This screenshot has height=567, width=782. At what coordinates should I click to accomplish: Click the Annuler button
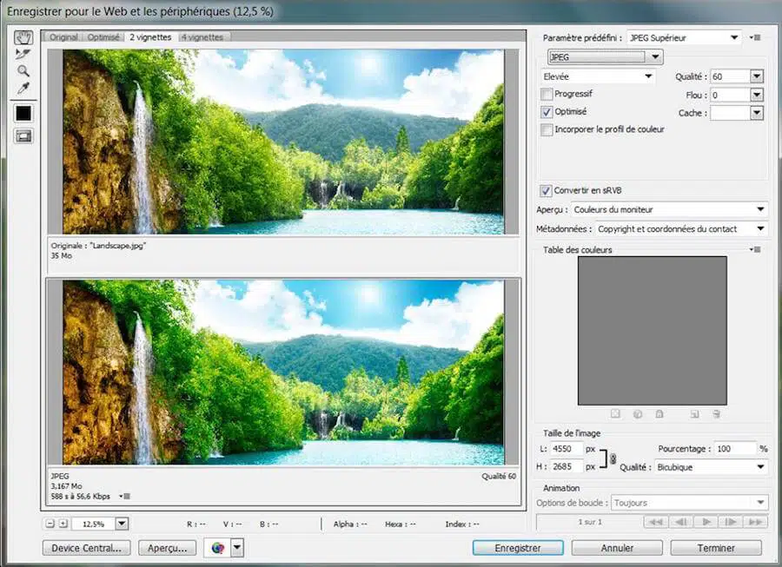tap(615, 548)
